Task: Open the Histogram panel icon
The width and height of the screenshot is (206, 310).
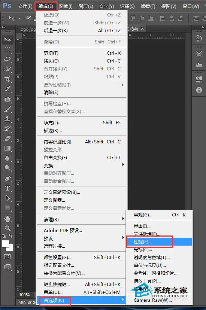Action: pyautogui.click(x=199, y=64)
